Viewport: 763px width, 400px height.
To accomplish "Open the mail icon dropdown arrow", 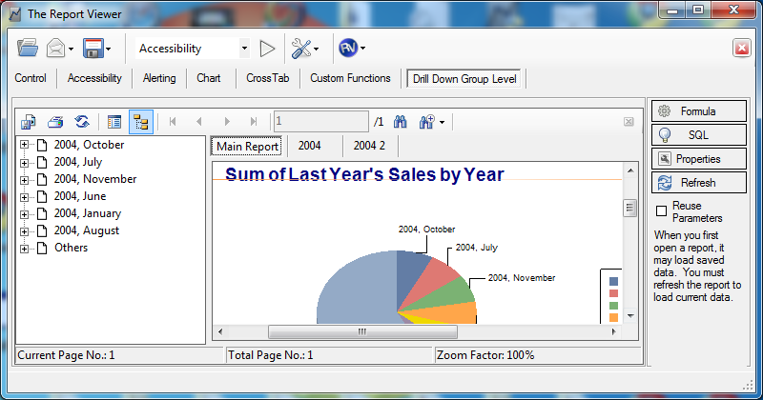I will pyautogui.click(x=71, y=49).
